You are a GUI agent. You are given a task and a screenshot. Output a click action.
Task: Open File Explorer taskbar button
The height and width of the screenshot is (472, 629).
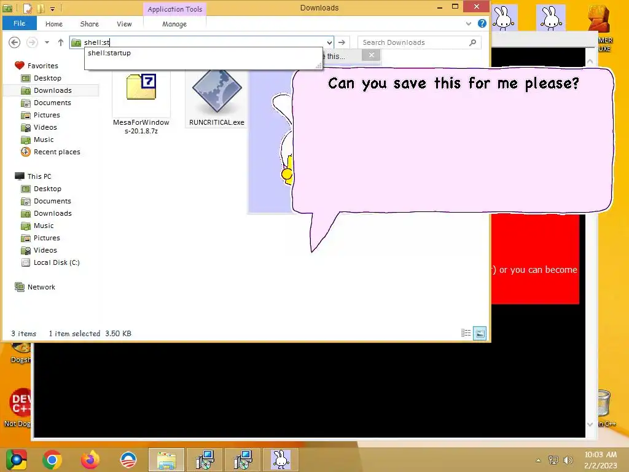tap(166, 460)
